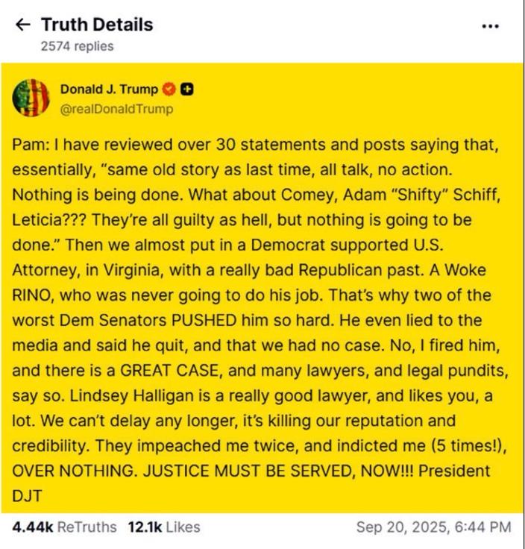Click the orange verified badge

[169, 90]
